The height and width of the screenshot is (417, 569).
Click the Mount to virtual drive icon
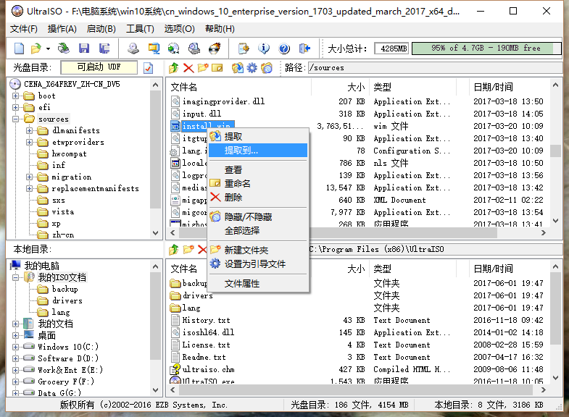coord(194,49)
